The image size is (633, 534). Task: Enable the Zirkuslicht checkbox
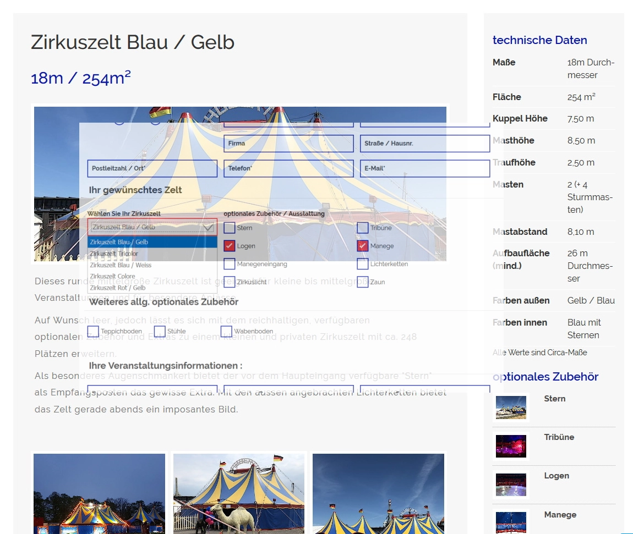click(x=230, y=282)
